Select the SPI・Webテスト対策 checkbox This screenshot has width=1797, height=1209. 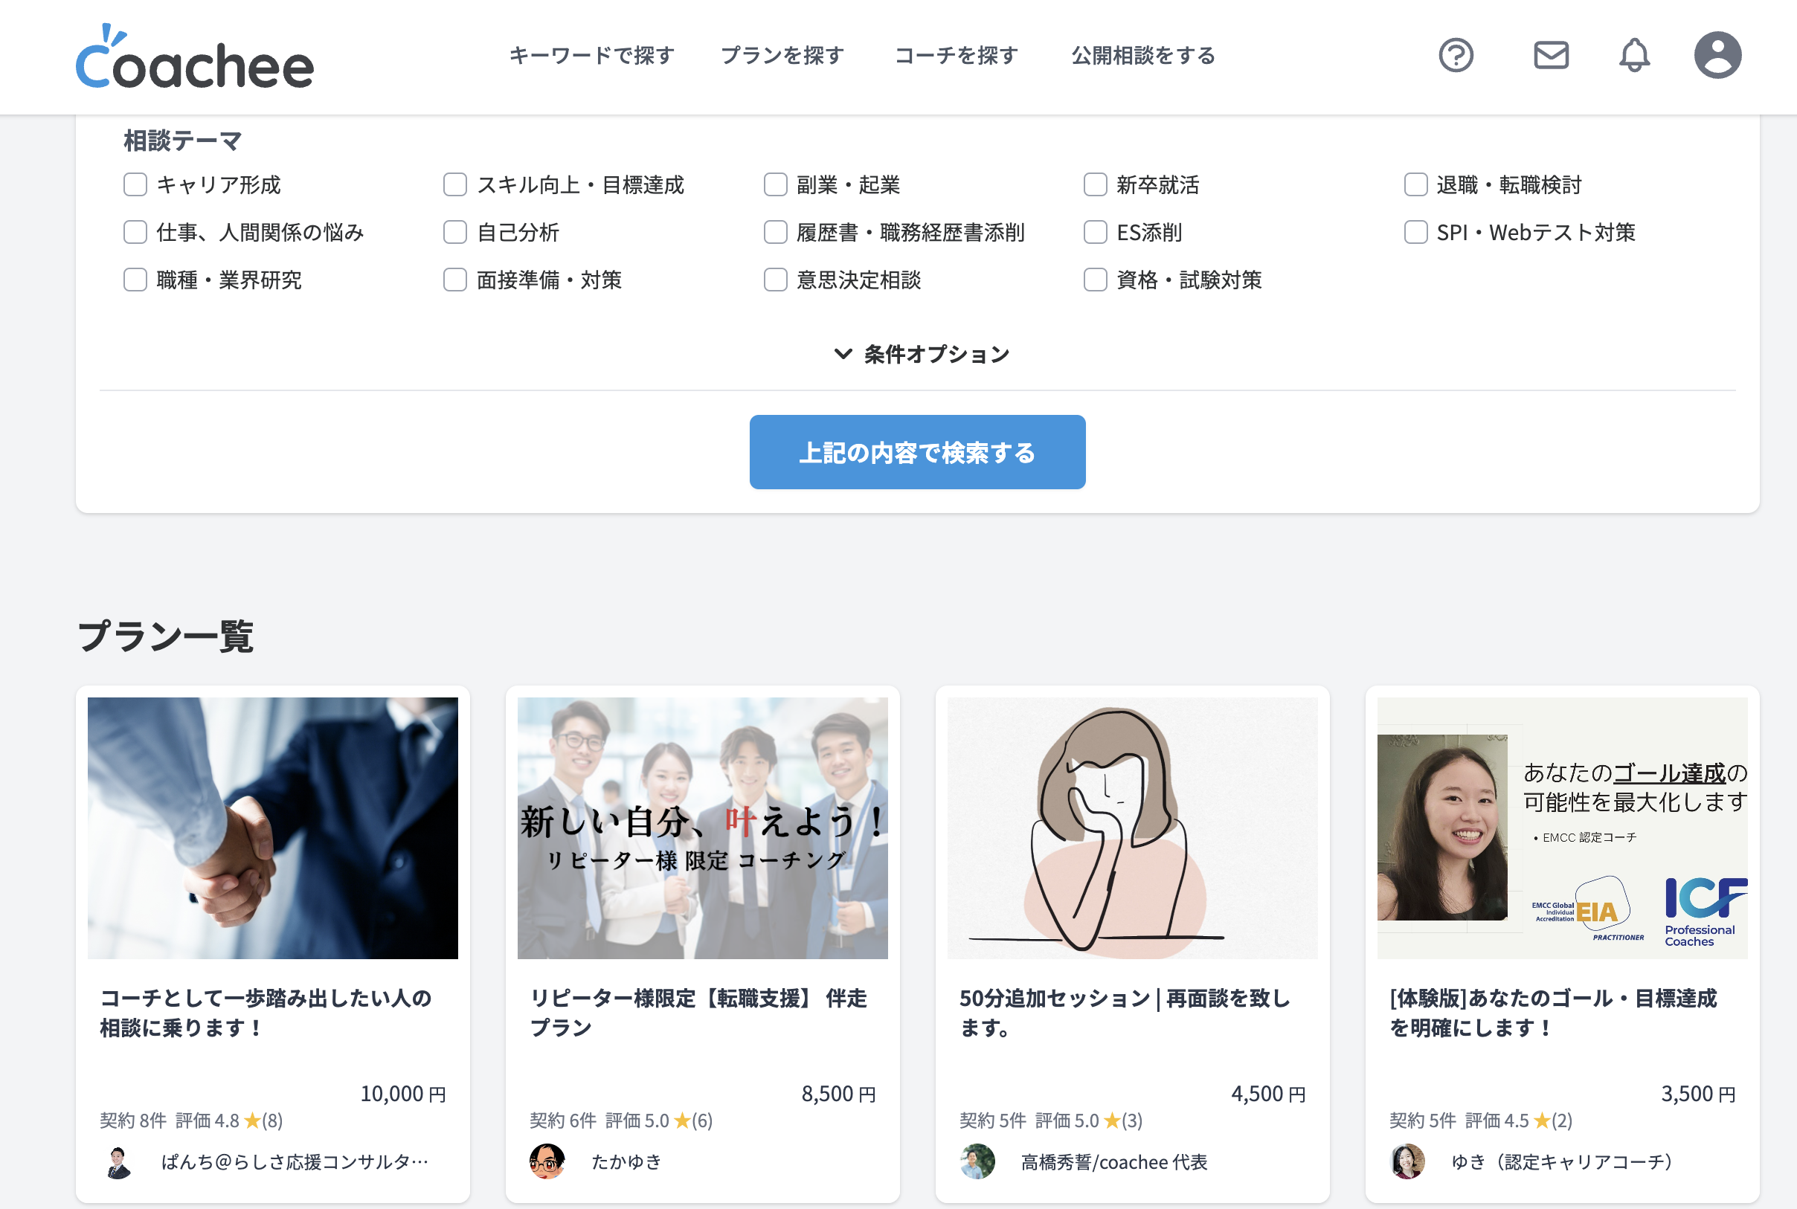(1415, 232)
